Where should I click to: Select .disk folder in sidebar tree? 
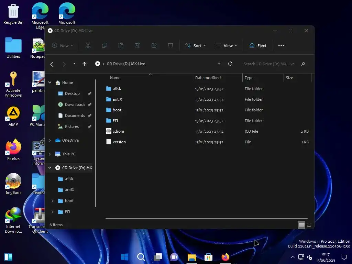pyautogui.click(x=69, y=179)
